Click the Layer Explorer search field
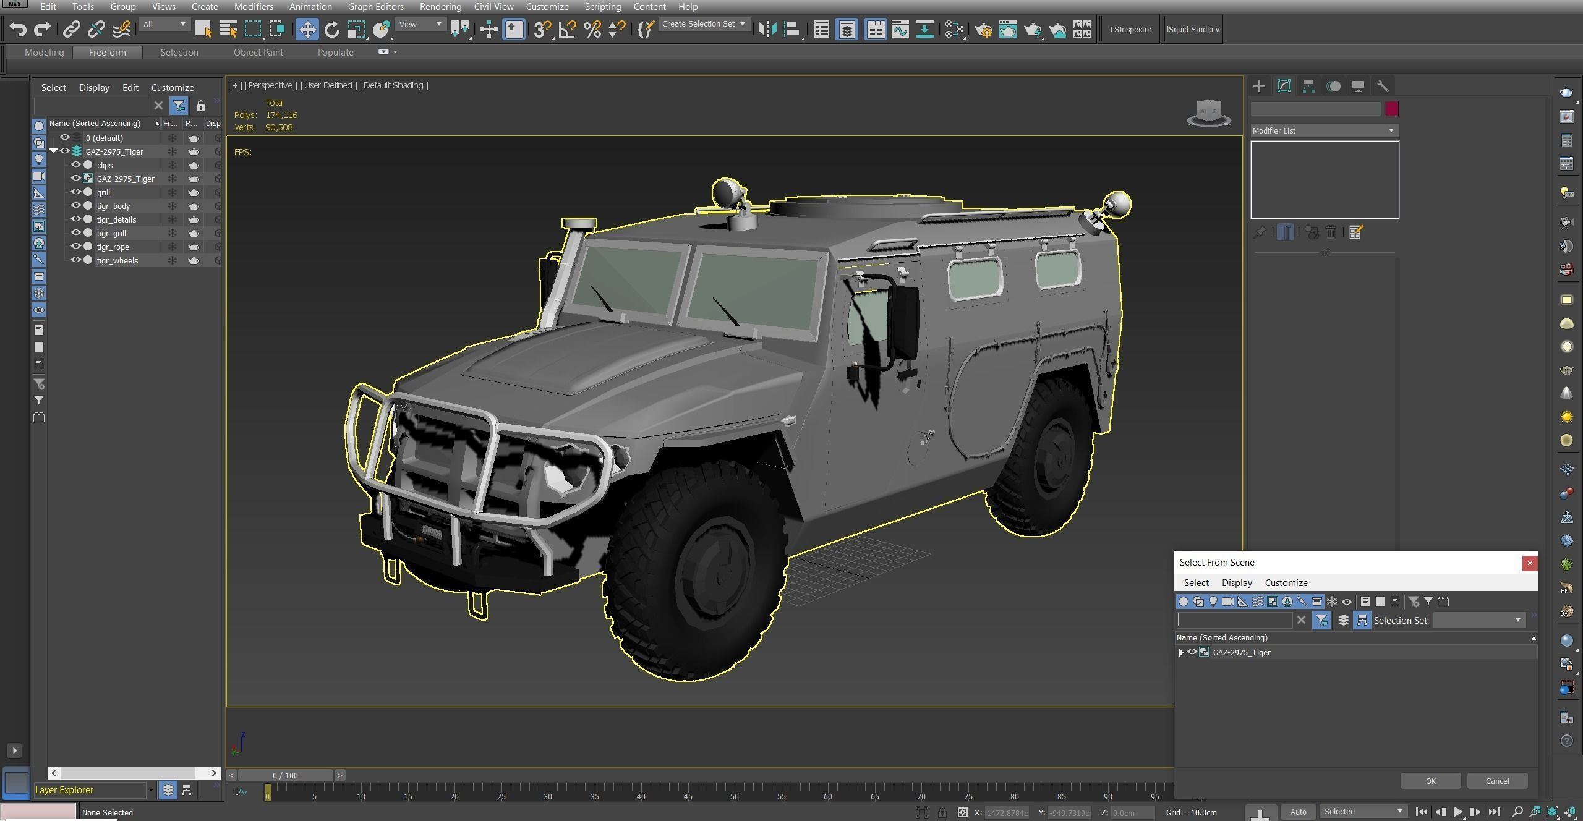The width and height of the screenshot is (1583, 821). [92, 106]
